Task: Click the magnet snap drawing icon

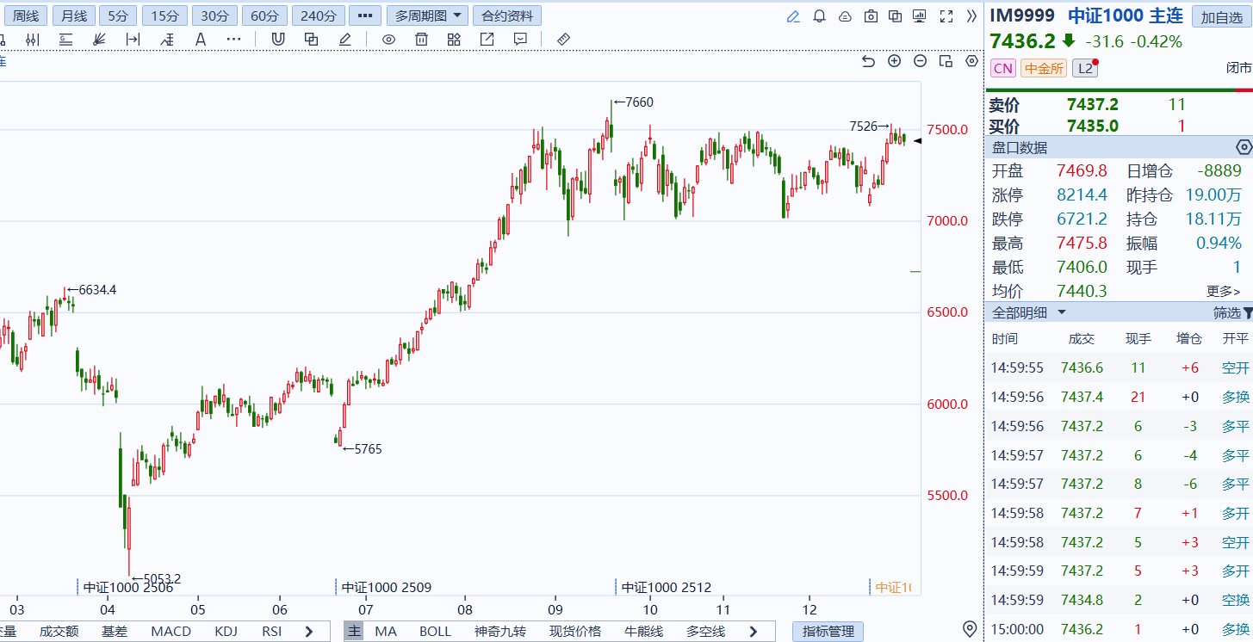Action: point(278,39)
